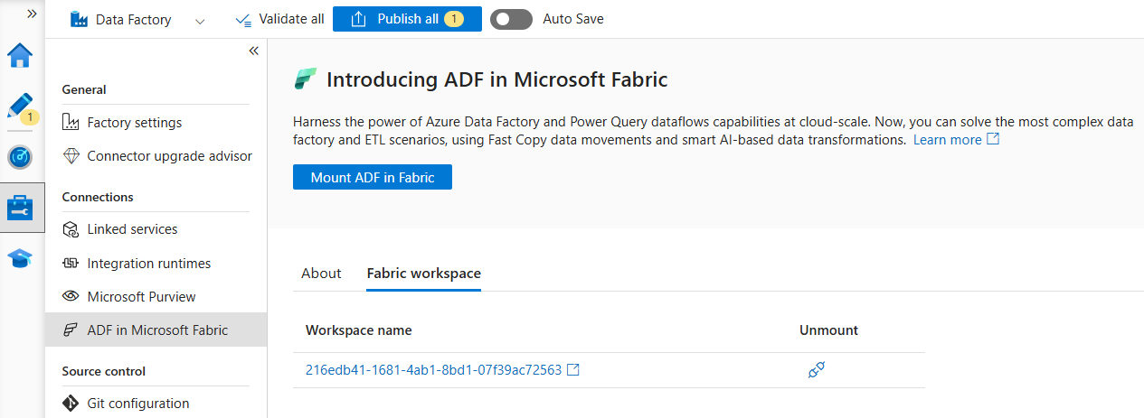Select the Fabric workspace tab
The height and width of the screenshot is (418, 1144).
tap(423, 274)
